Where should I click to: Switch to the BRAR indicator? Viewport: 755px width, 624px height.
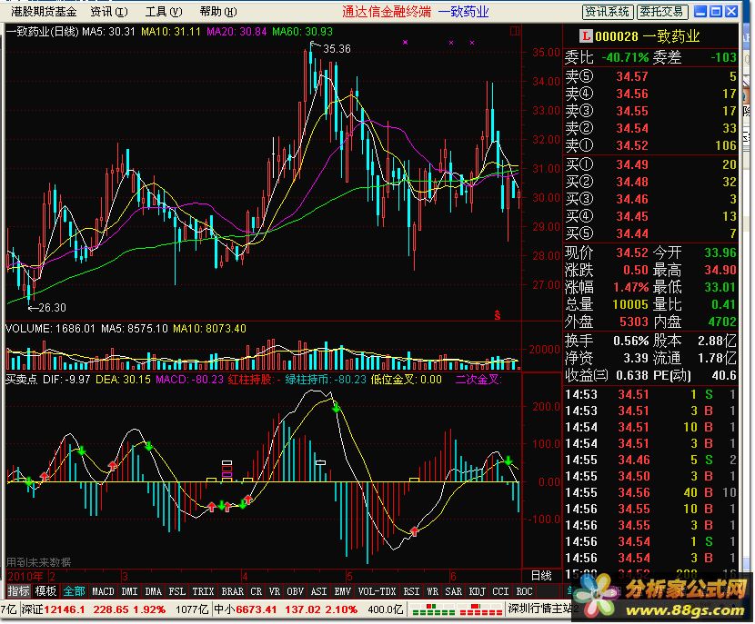[x=232, y=591]
